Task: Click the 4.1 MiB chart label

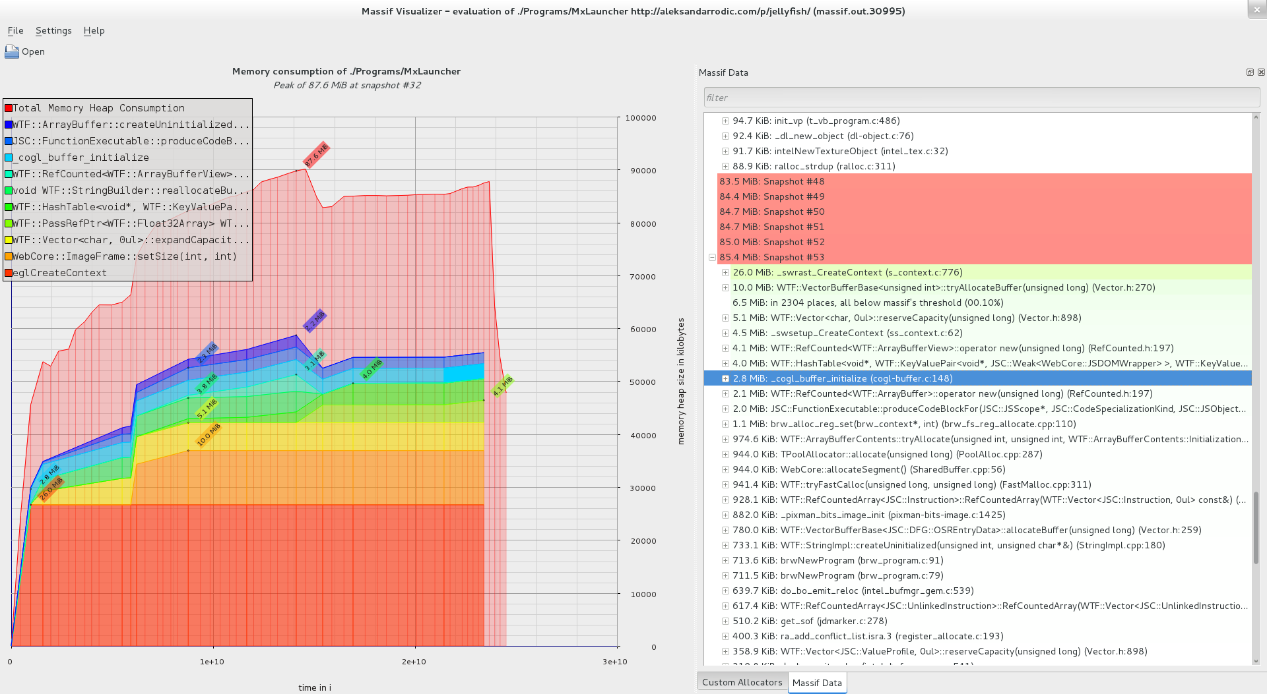Action: pyautogui.click(x=503, y=386)
